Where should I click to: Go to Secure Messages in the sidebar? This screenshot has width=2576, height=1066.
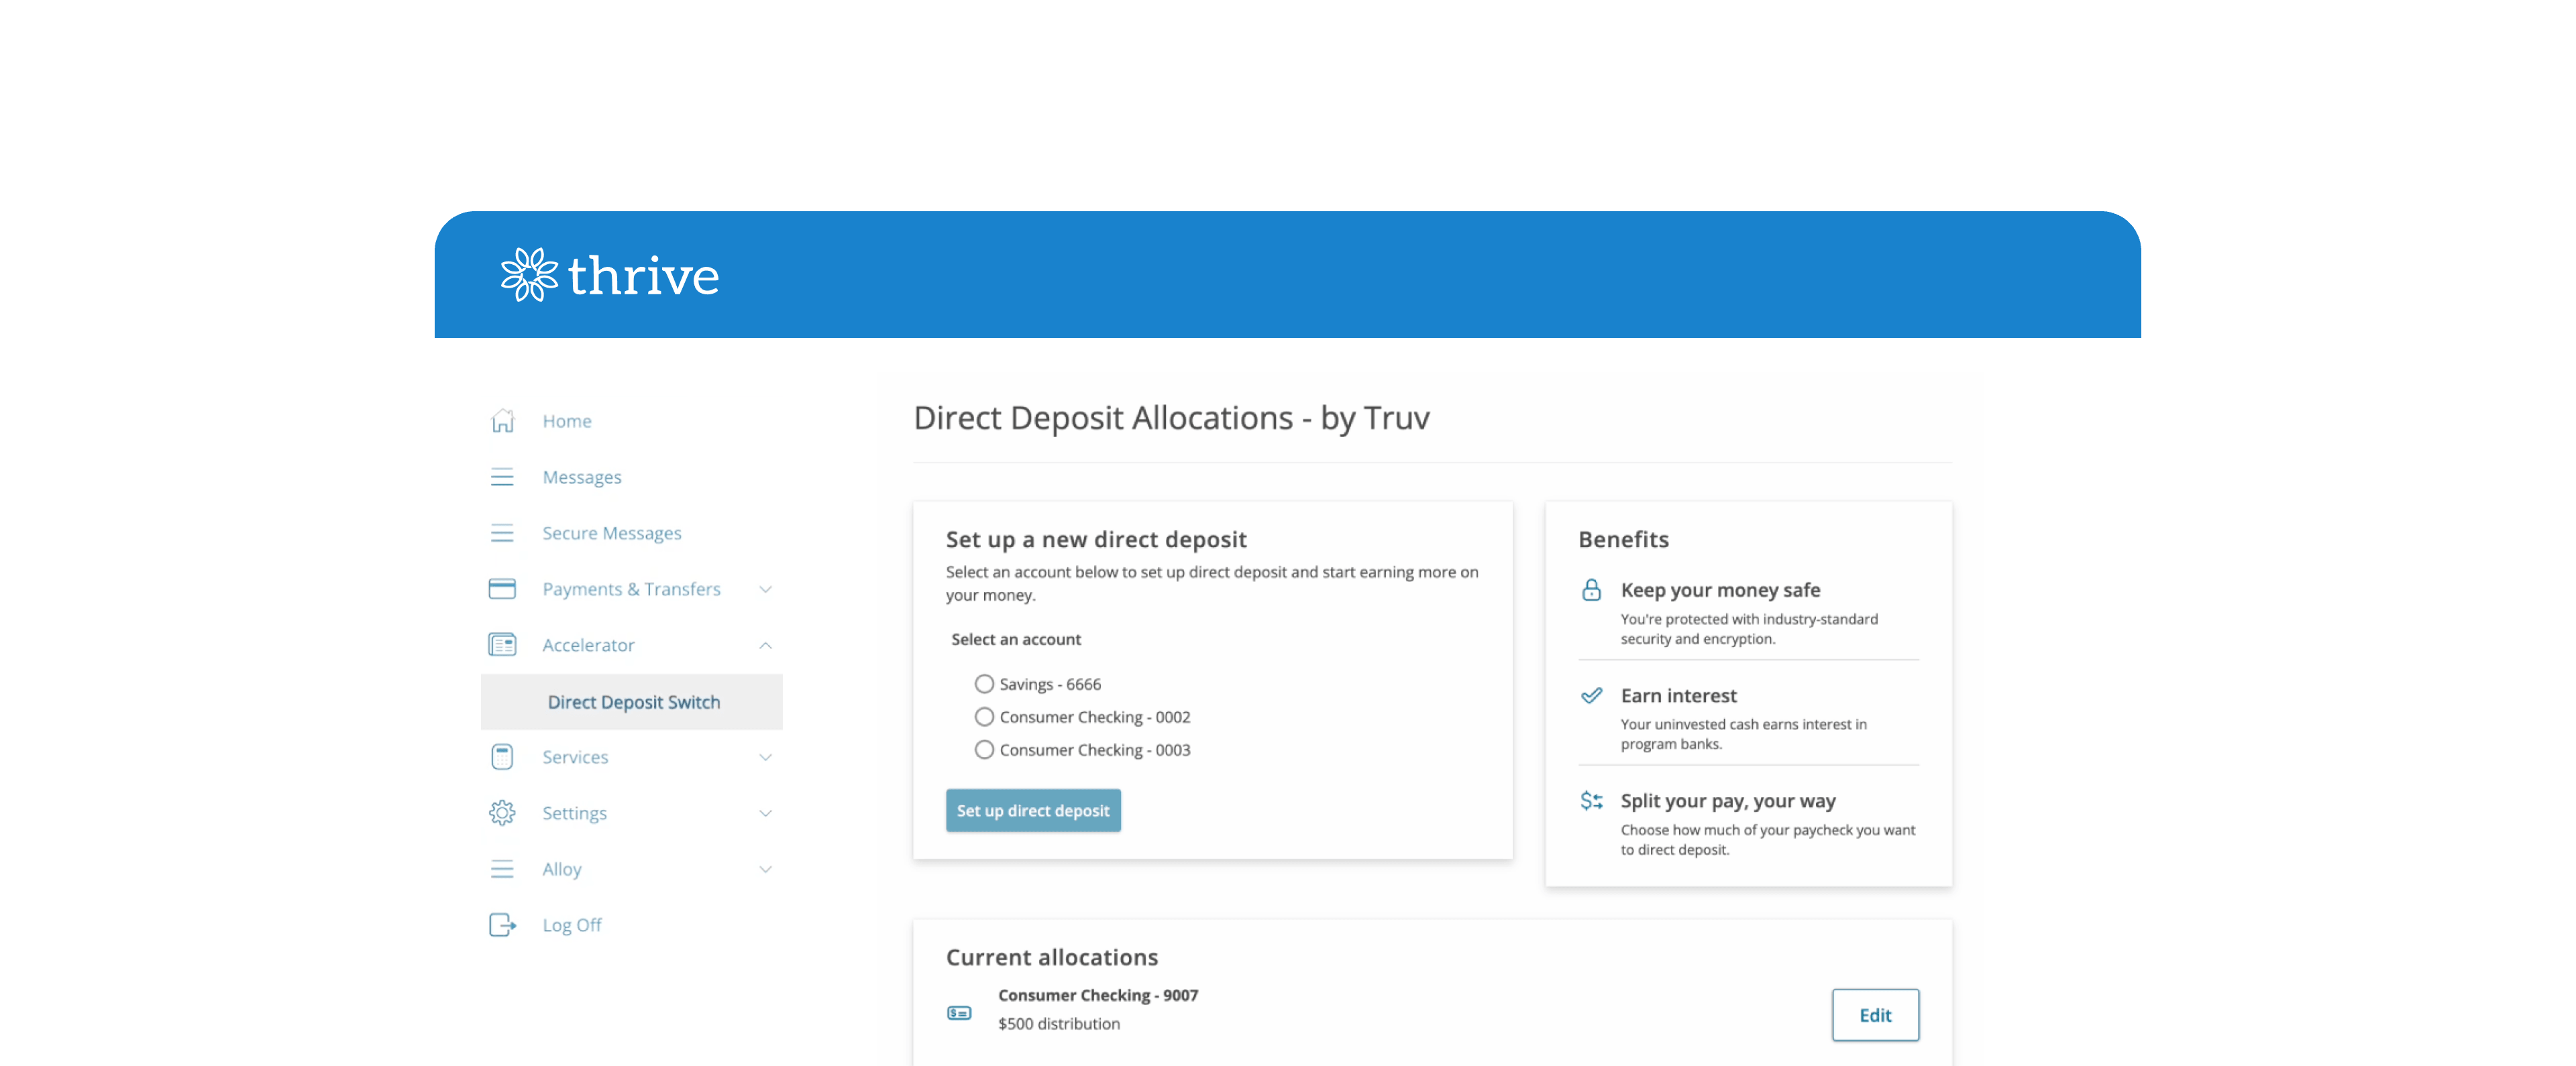612,532
